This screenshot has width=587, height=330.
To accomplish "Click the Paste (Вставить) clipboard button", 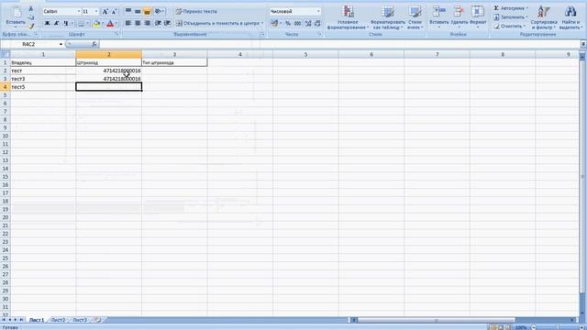I will (x=16, y=16).
